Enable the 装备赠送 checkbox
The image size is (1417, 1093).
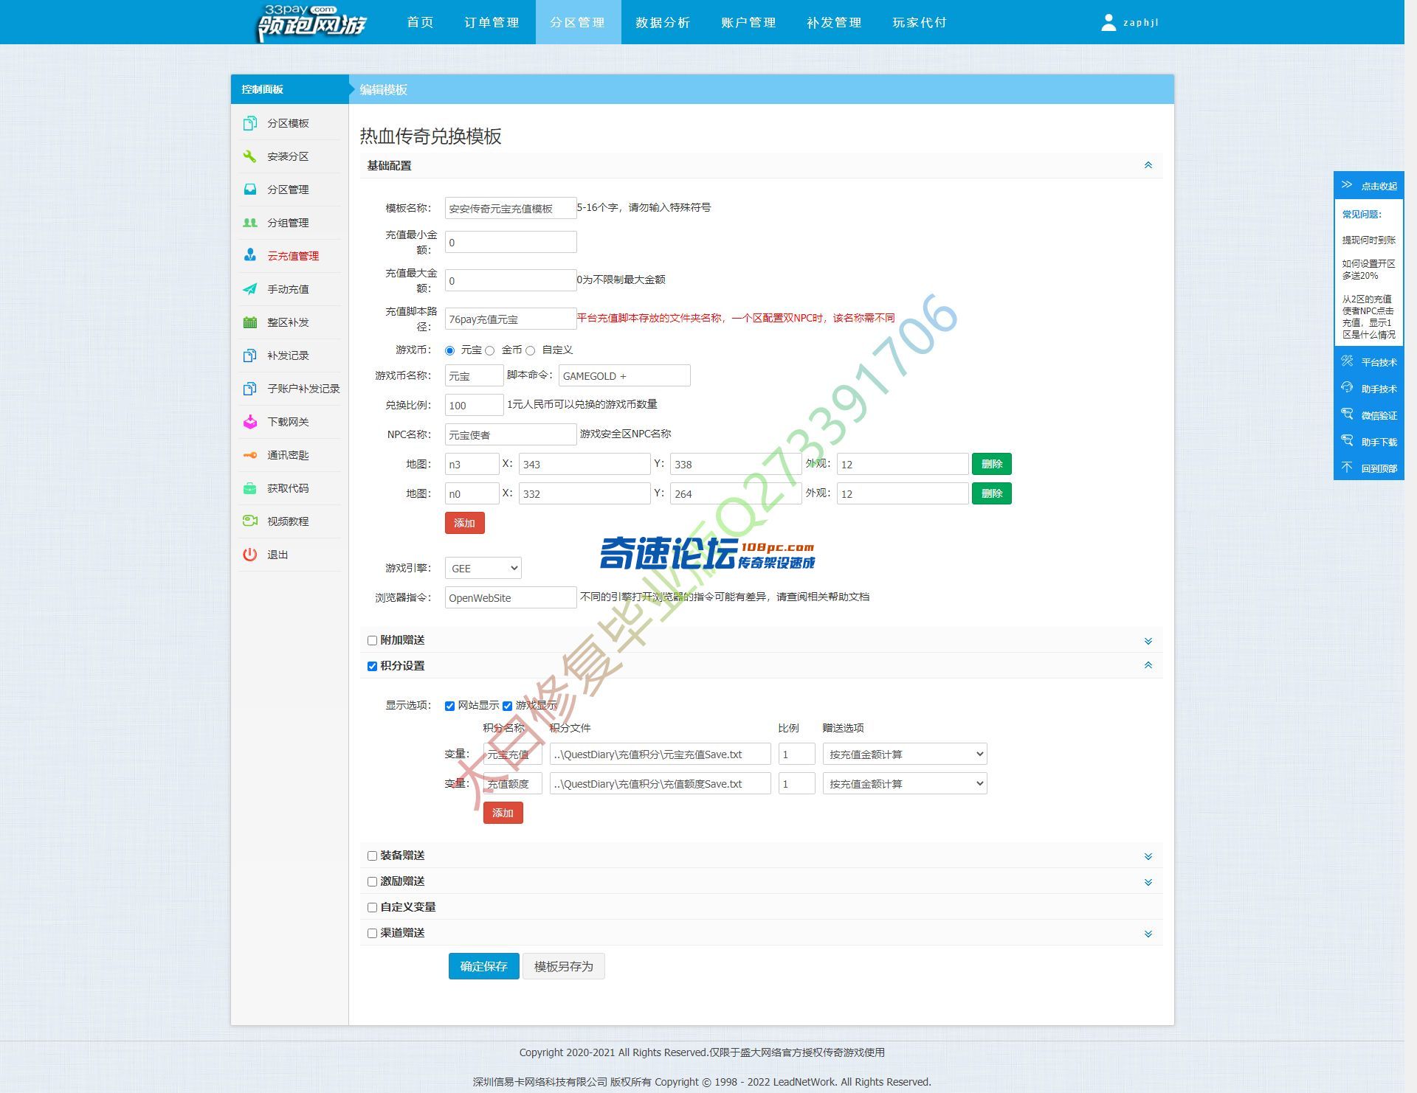pyautogui.click(x=372, y=856)
